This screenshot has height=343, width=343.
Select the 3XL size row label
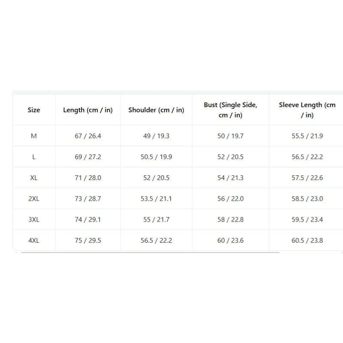34,220
